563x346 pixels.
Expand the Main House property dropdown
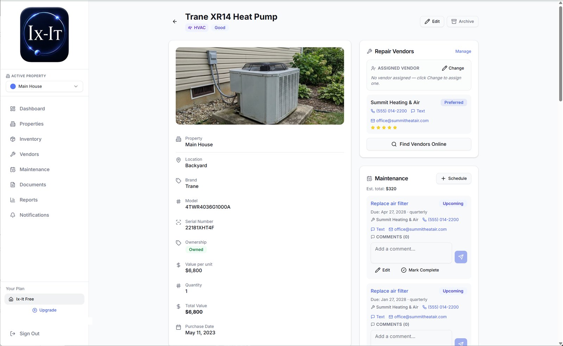[44, 86]
